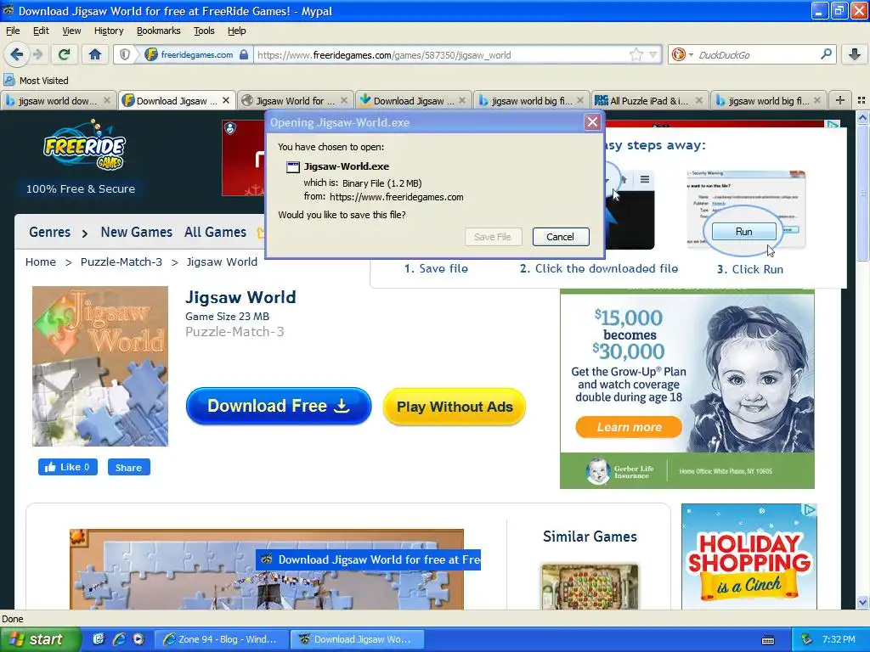Click the system tray network icon
This screenshot has height=652, width=870.
806,639
